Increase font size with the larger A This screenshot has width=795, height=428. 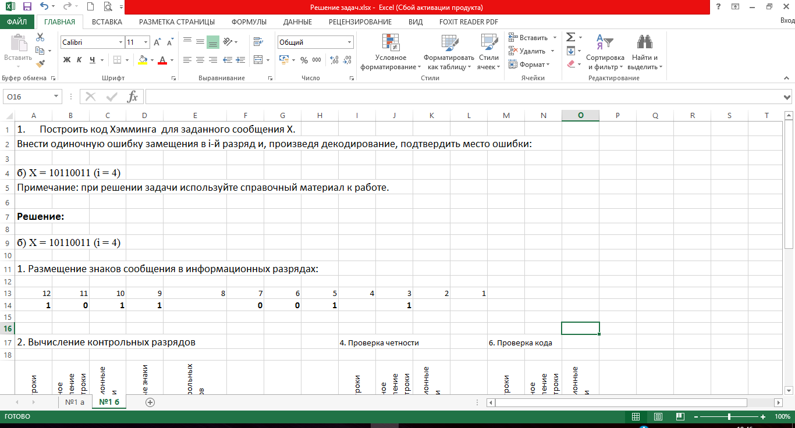tap(158, 42)
